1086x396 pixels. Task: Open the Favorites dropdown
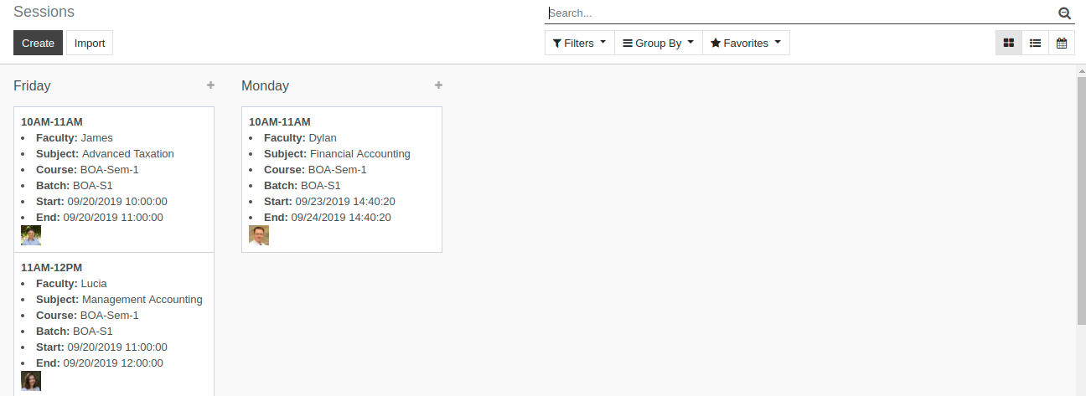click(746, 44)
